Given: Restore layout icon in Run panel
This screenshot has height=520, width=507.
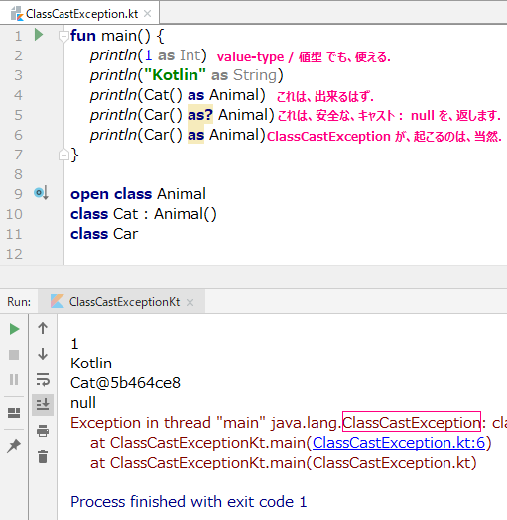Looking at the screenshot, I should coord(14,413).
